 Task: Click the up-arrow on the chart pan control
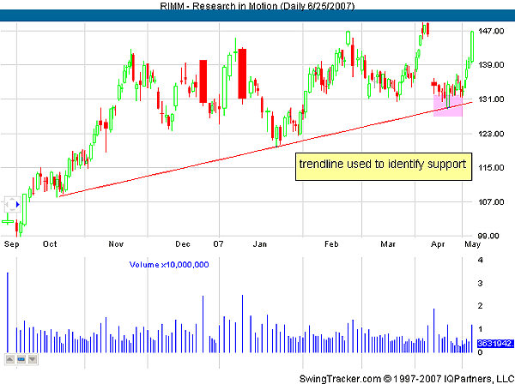click(12, 199)
